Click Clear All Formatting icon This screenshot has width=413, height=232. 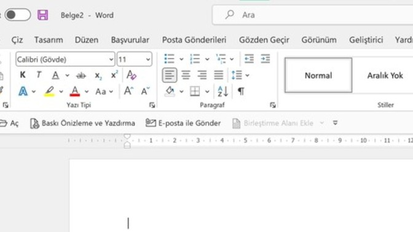coord(131,75)
